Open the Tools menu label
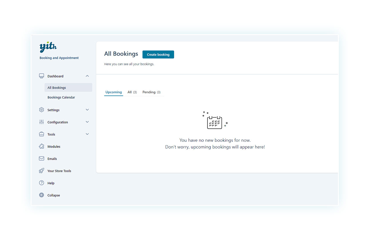This screenshot has height=237, width=372. 51,134
